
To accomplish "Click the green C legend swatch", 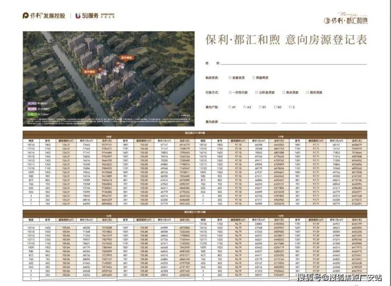I will click(x=32, y=115).
